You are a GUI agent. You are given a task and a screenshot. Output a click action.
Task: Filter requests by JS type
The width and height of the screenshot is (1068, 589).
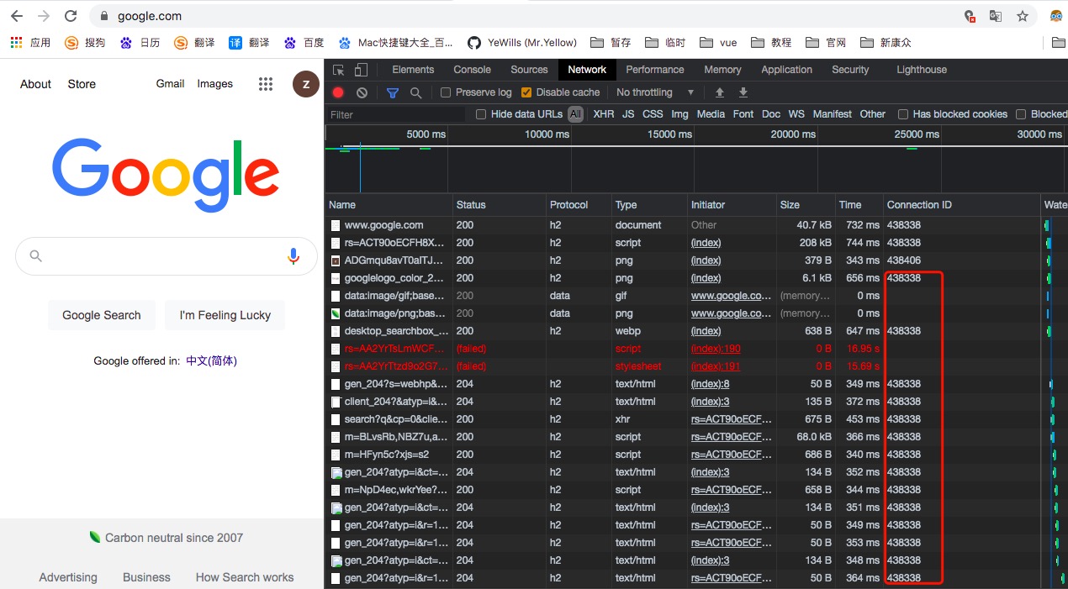[x=628, y=114]
